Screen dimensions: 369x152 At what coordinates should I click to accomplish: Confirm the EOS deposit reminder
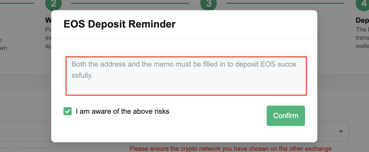click(286, 116)
